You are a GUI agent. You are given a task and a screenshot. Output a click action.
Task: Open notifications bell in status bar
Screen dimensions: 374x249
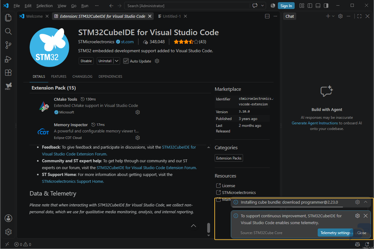pos(367,244)
